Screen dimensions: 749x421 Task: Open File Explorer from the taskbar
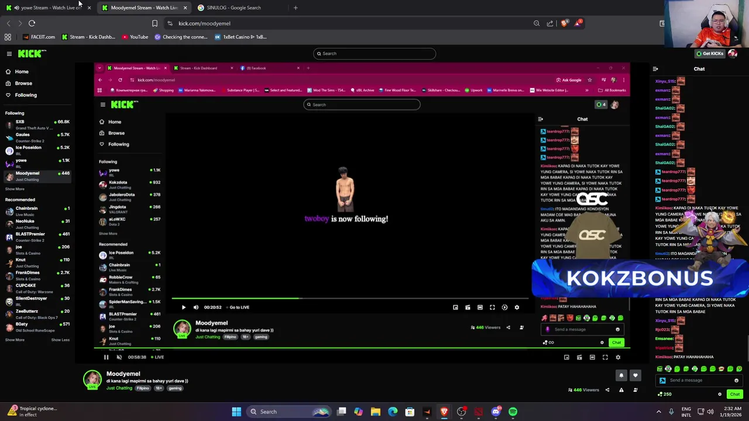(x=376, y=412)
